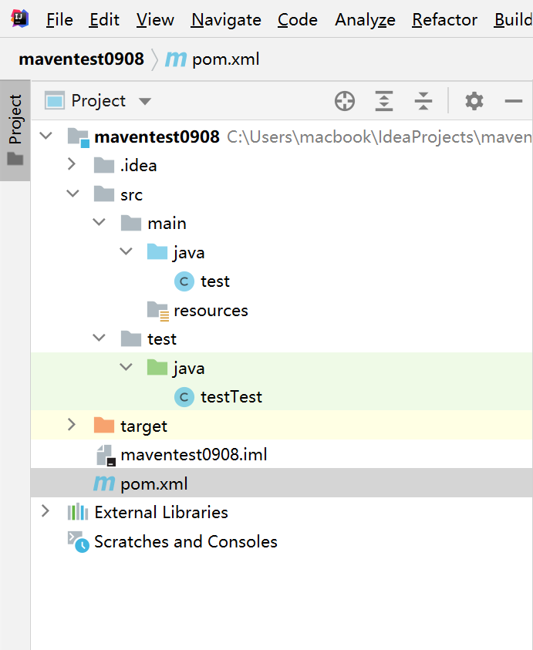
Task: Click the main folder icon
Action: click(x=130, y=223)
